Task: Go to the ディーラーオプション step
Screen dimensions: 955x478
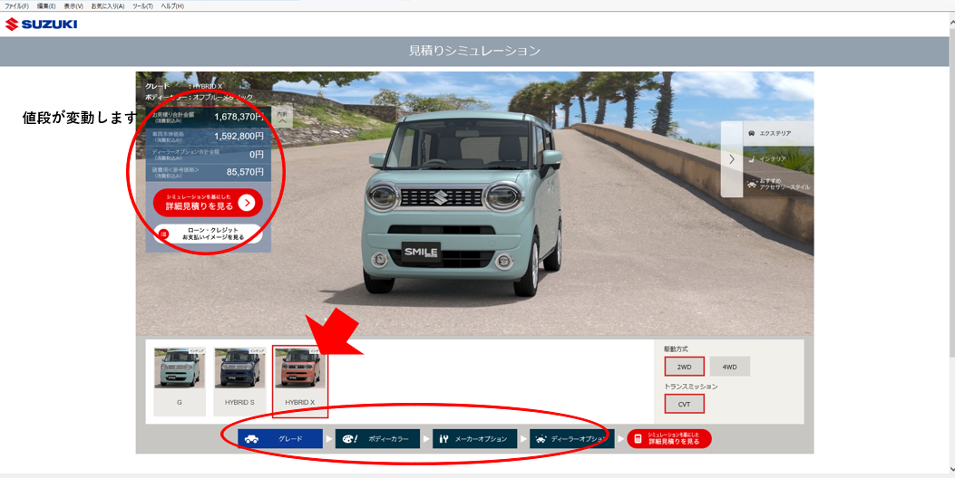Action: pos(572,438)
